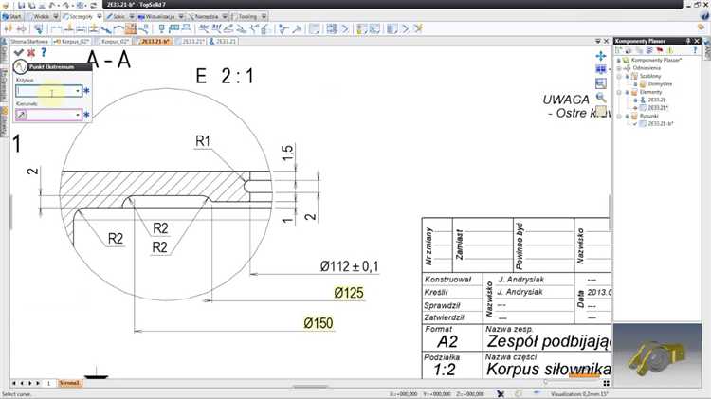
Task: Open the document tabs list dropdown arrow
Action: click(598, 42)
